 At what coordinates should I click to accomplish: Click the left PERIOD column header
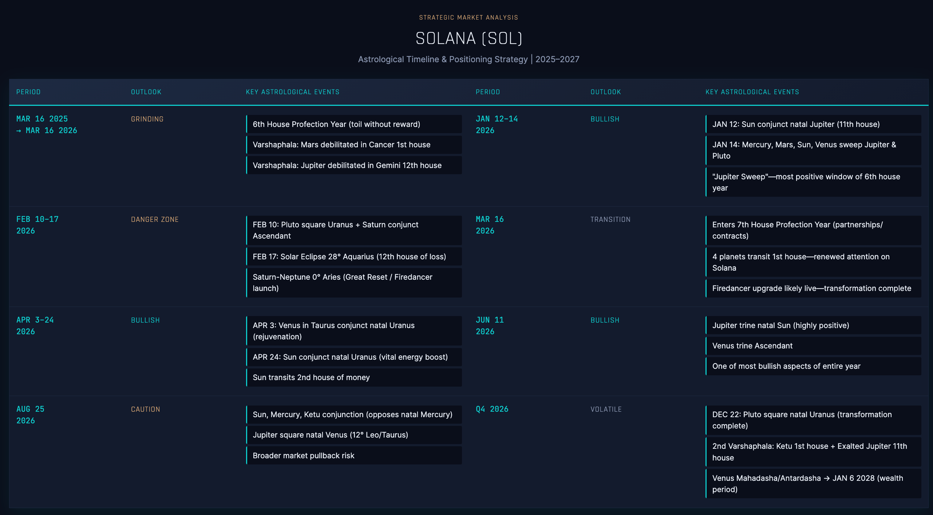29,92
